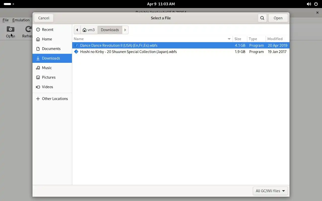Click the Open button in dialog header
The width and height of the screenshot is (322, 201).
coord(278,18)
